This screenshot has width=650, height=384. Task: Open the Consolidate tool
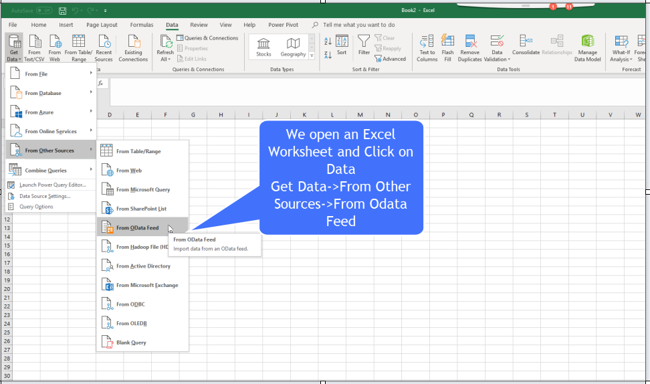tap(526, 45)
